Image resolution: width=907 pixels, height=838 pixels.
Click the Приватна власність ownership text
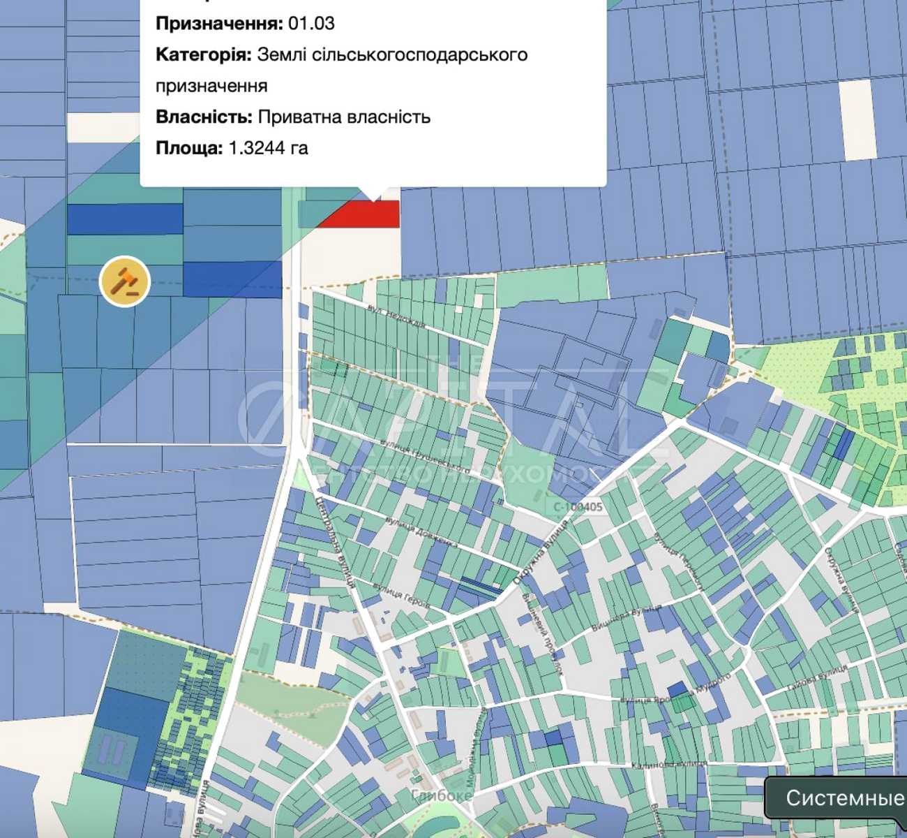coord(344,117)
